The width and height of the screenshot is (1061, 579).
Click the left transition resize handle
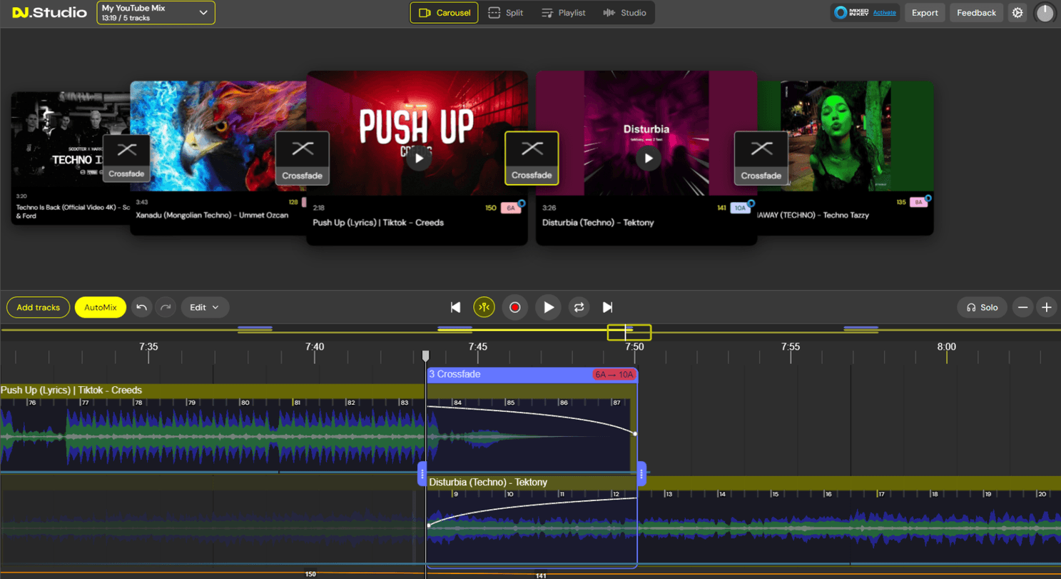point(422,473)
